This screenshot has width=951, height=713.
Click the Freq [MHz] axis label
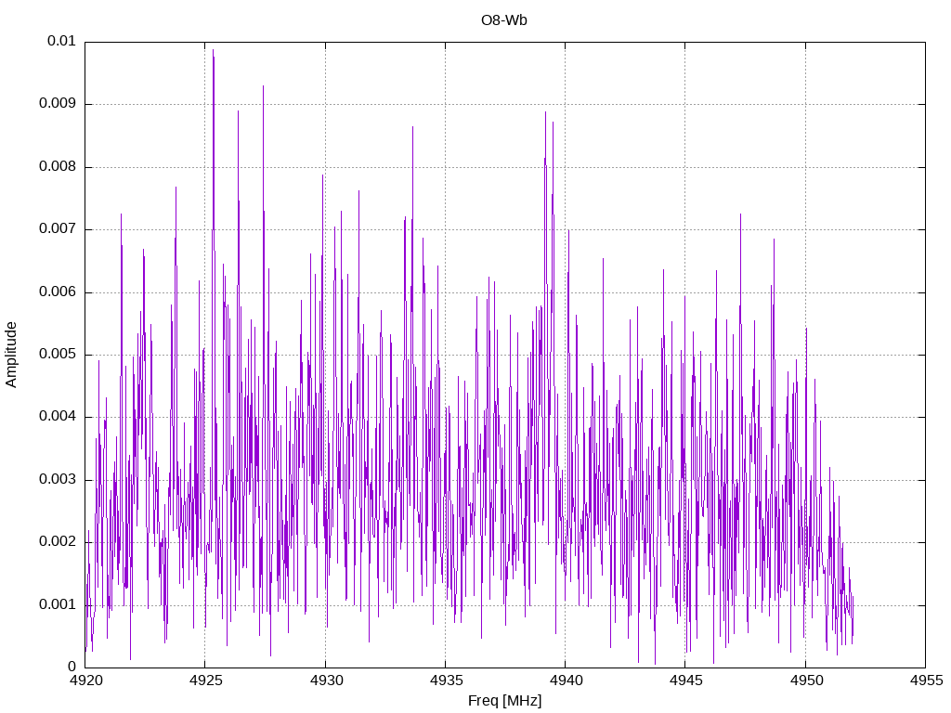[x=504, y=701]
